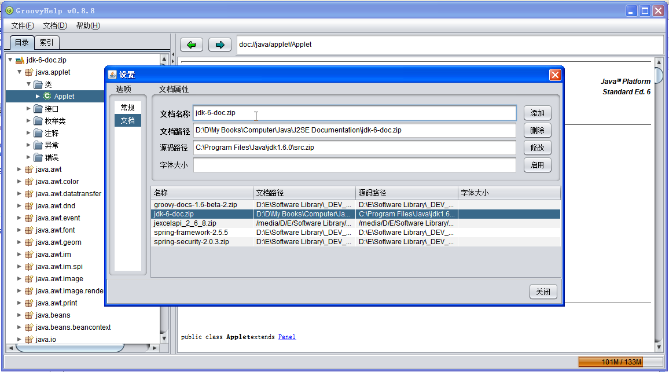Select 常规 in settings options list

point(127,108)
